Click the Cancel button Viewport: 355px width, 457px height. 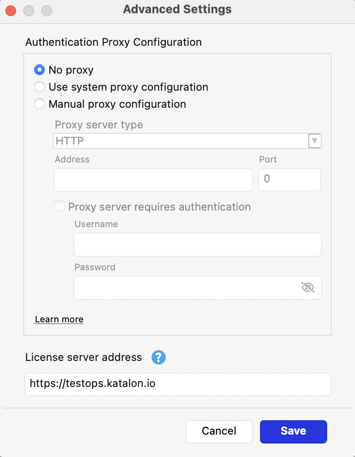[x=219, y=431]
